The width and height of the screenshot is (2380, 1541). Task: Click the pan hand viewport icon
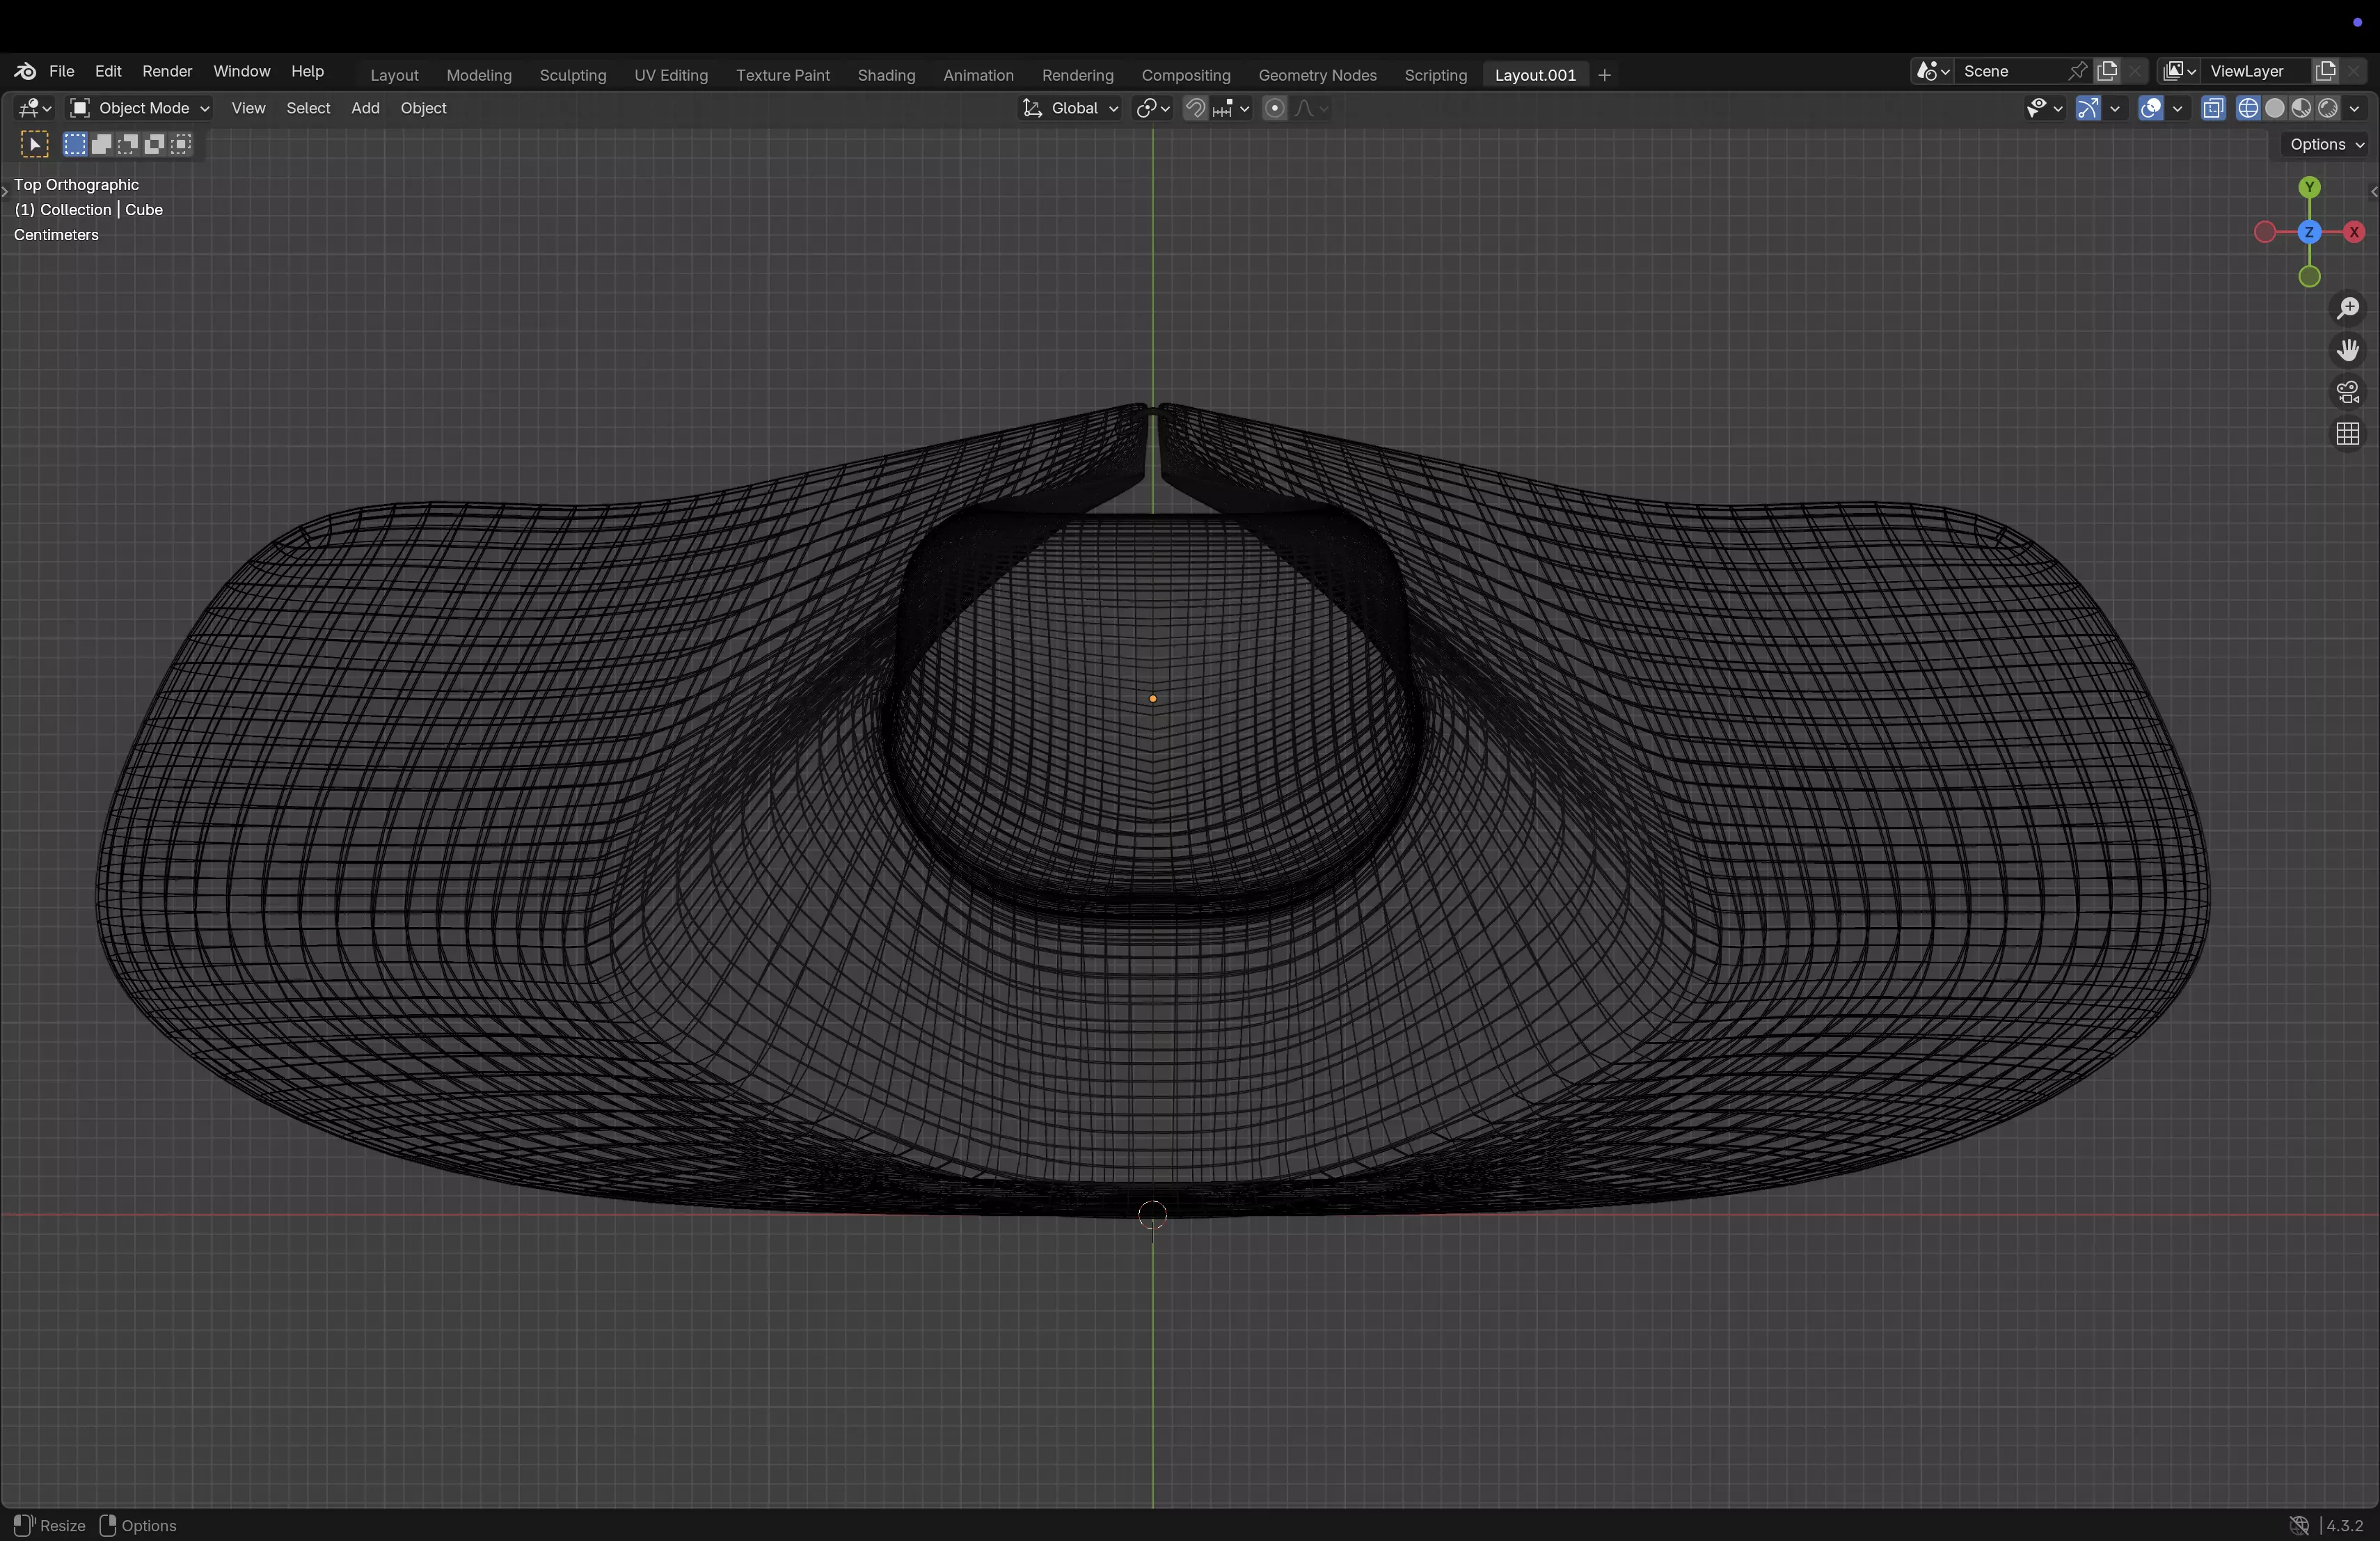pos(2347,350)
